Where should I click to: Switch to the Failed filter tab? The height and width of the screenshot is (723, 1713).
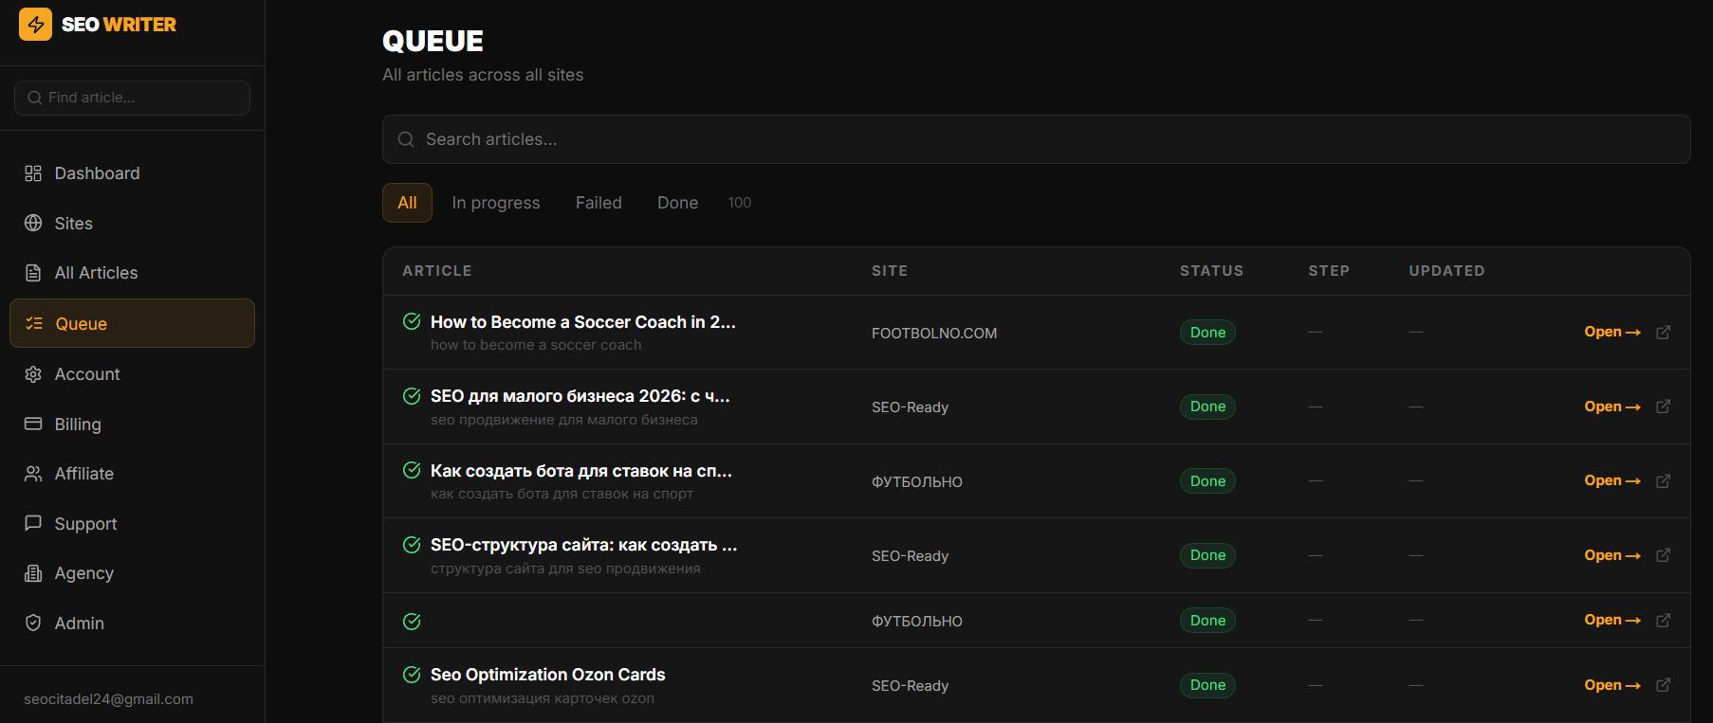[599, 203]
